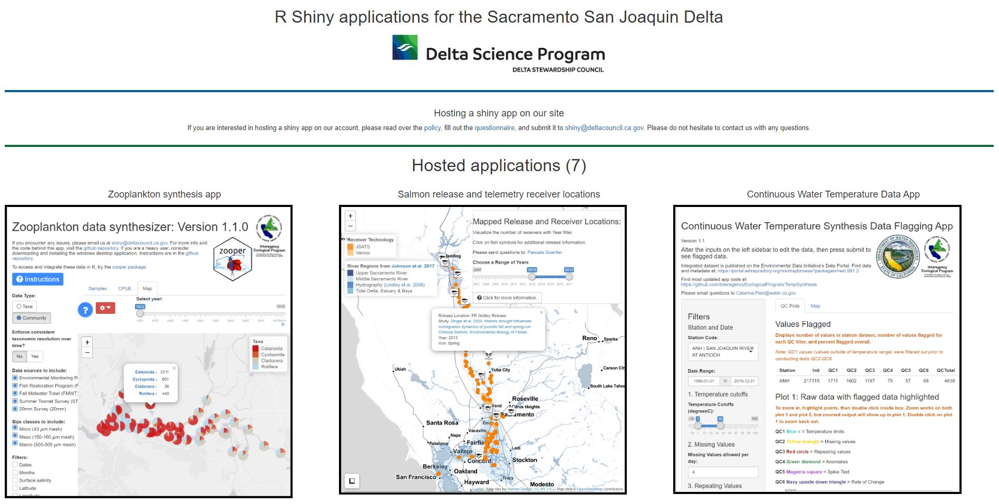999x504 pixels.
Task: Click the zooper hexagon logo
Action: click(232, 259)
